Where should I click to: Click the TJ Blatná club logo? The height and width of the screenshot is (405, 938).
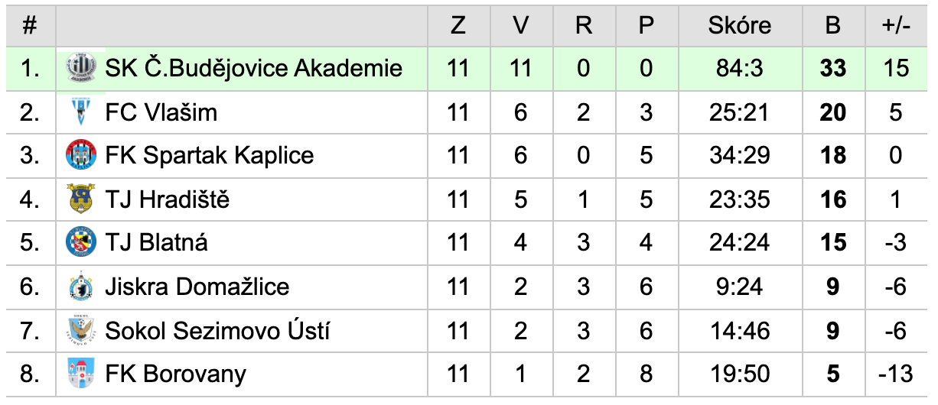point(80,243)
